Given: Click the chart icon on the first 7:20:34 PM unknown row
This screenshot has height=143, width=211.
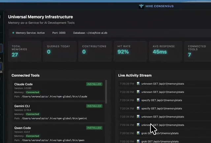Looking at the screenshot, I should click(138, 116).
